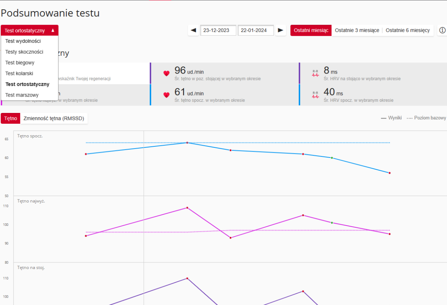Switch range to Ostatnie 6 miesięcy
Screen dimensions: 447x305
tap(408, 30)
